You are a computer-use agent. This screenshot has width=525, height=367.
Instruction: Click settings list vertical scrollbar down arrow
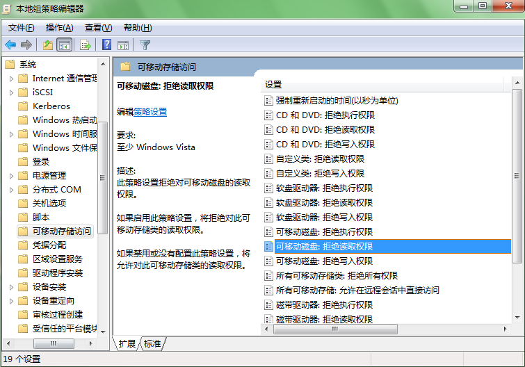coord(517,318)
